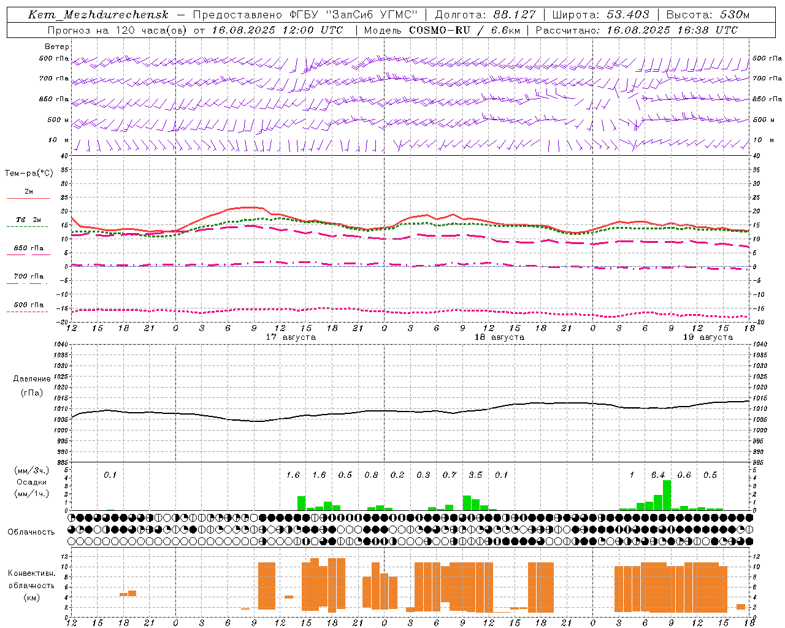
Task: Click the 0.2 precipitation value
Action: coord(397,475)
